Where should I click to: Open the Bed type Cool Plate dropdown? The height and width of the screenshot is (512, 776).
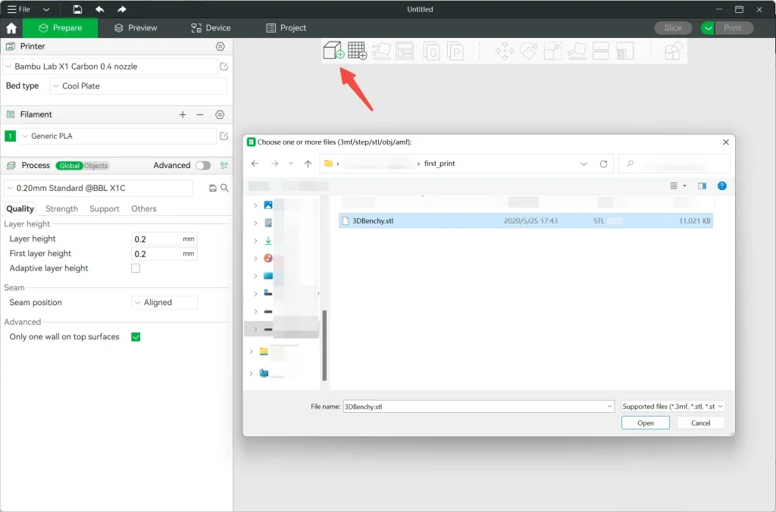138,86
